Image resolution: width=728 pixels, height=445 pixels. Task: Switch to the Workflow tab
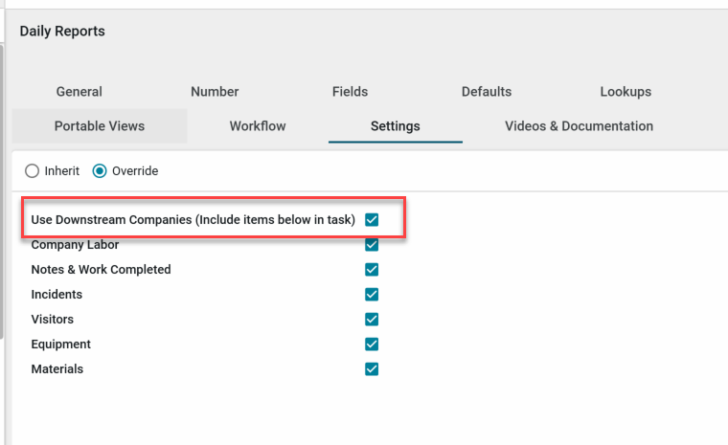coord(258,126)
